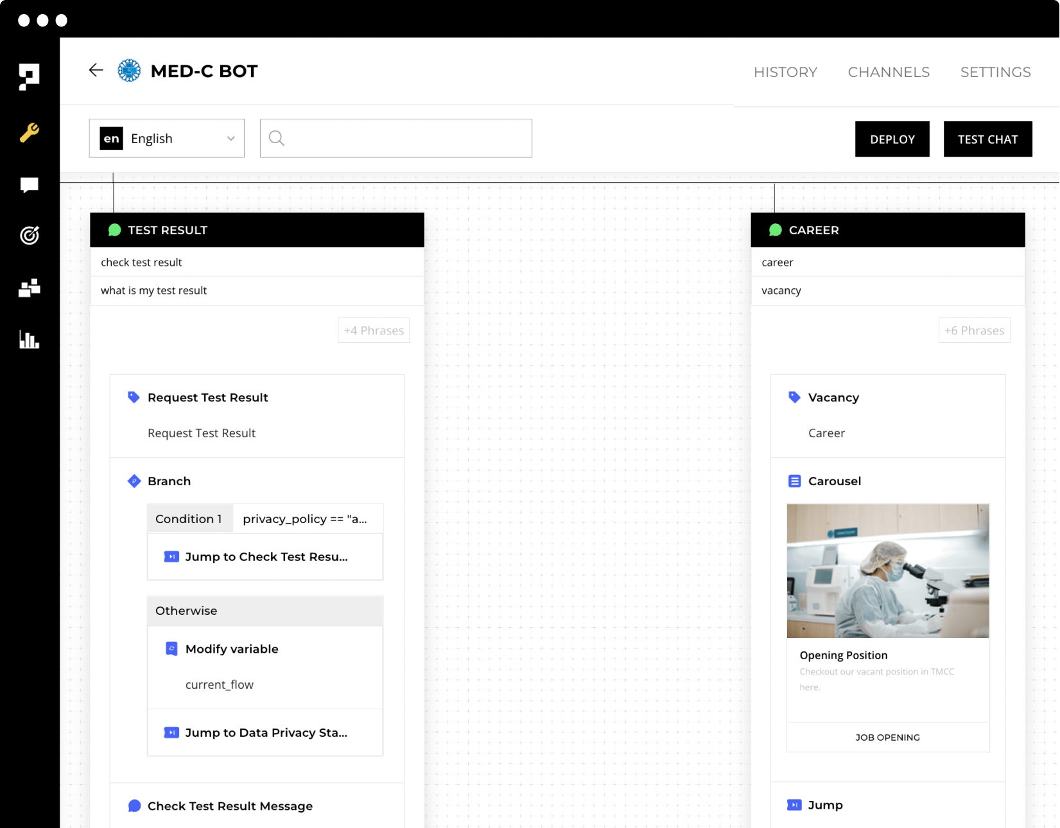Launch TEST CHAT

[987, 139]
